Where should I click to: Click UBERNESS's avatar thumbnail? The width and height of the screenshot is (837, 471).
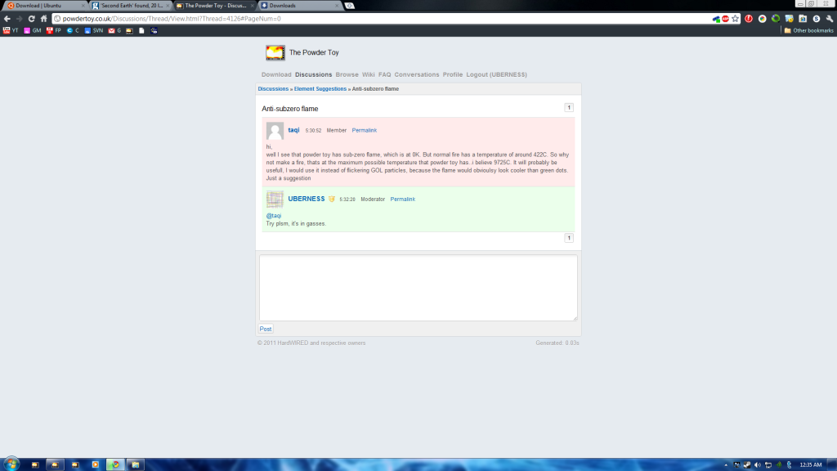pos(275,200)
